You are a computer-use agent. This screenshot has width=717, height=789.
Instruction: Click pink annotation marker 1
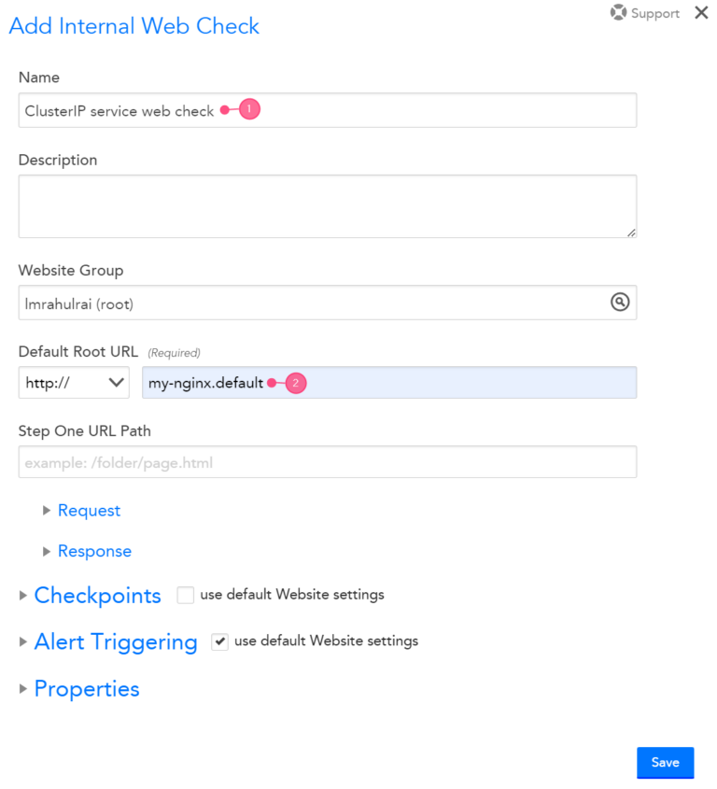coord(248,109)
